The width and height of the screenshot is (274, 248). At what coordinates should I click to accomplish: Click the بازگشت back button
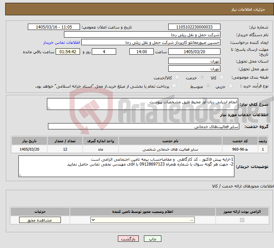[x=128, y=239]
